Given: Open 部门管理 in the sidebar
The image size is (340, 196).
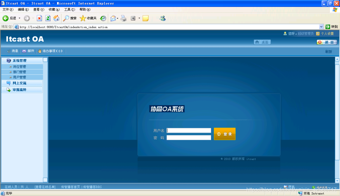Looking at the screenshot, I should pos(20,72).
